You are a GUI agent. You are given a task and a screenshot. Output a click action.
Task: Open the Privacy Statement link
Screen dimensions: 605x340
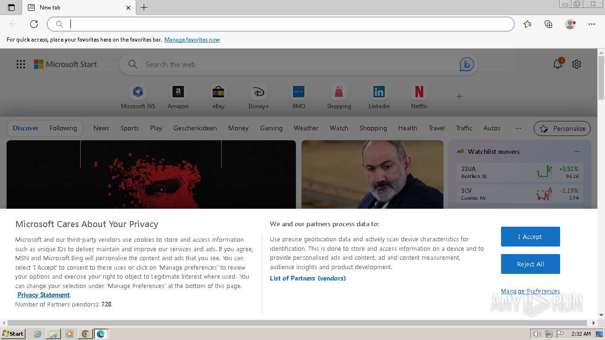click(43, 295)
